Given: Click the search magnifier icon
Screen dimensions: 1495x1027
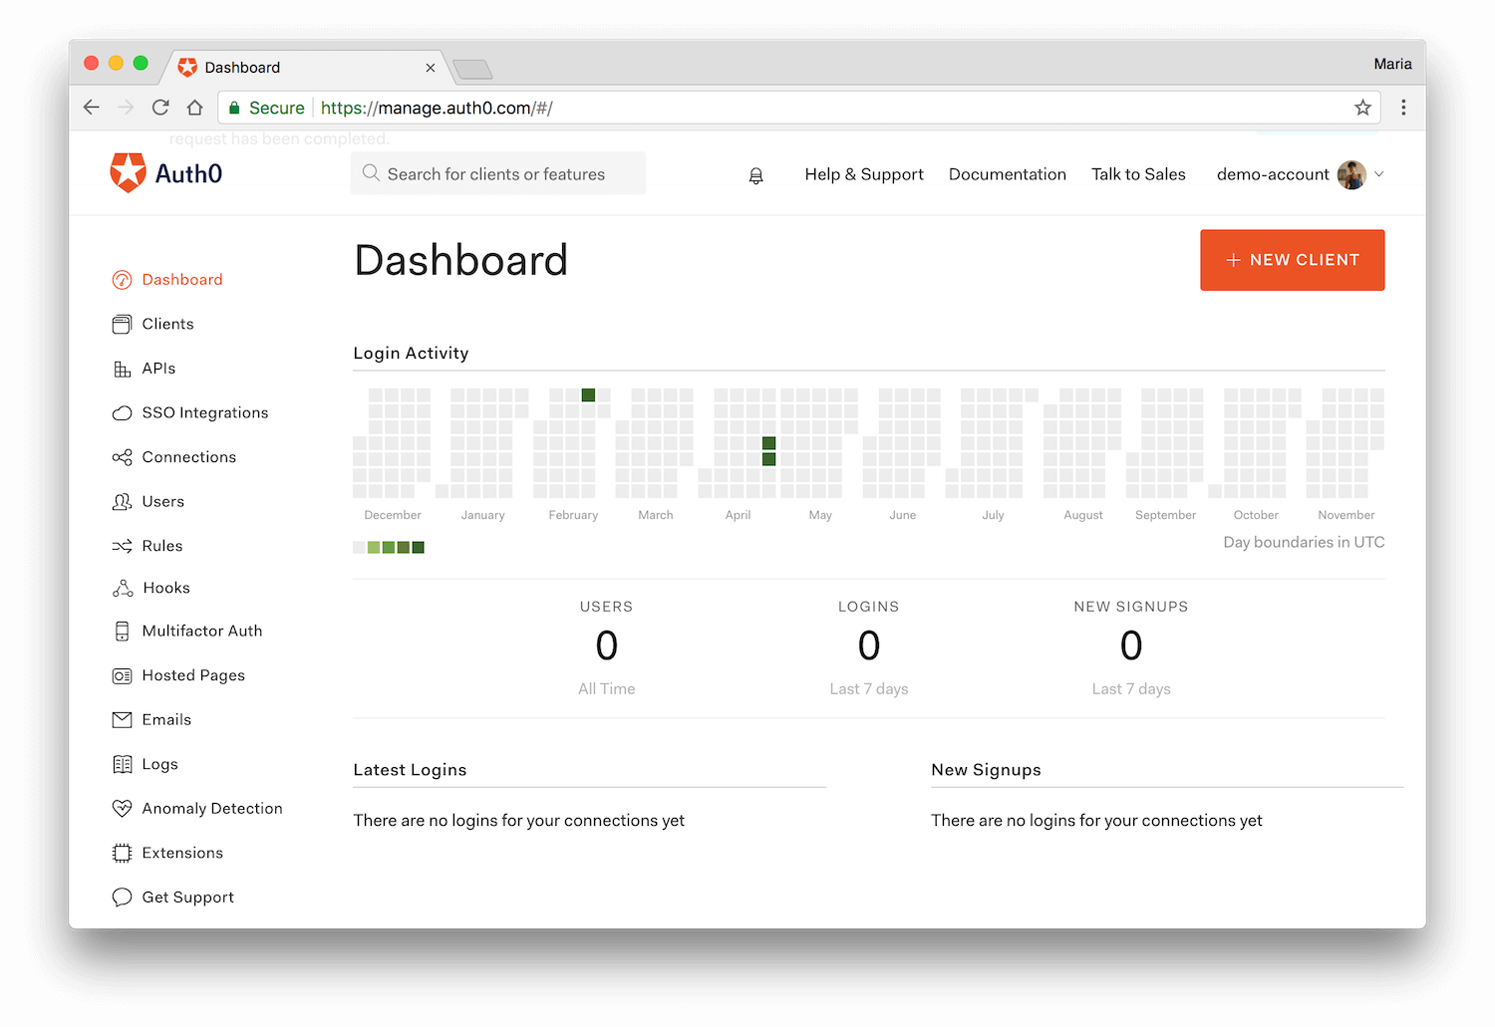Looking at the screenshot, I should [x=371, y=173].
